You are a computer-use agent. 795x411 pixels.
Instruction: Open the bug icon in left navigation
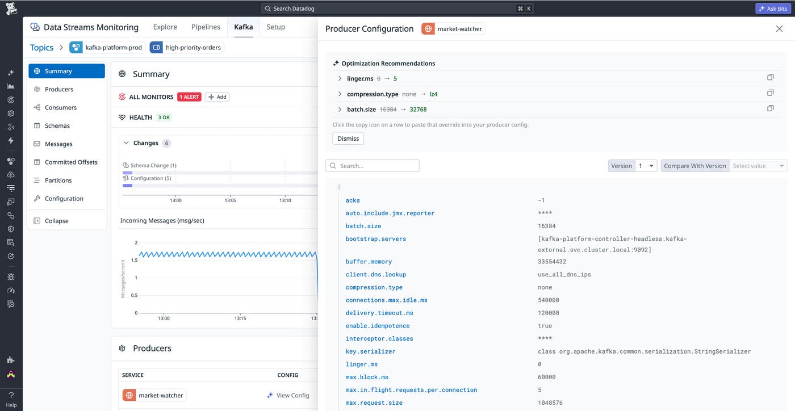coord(11,277)
